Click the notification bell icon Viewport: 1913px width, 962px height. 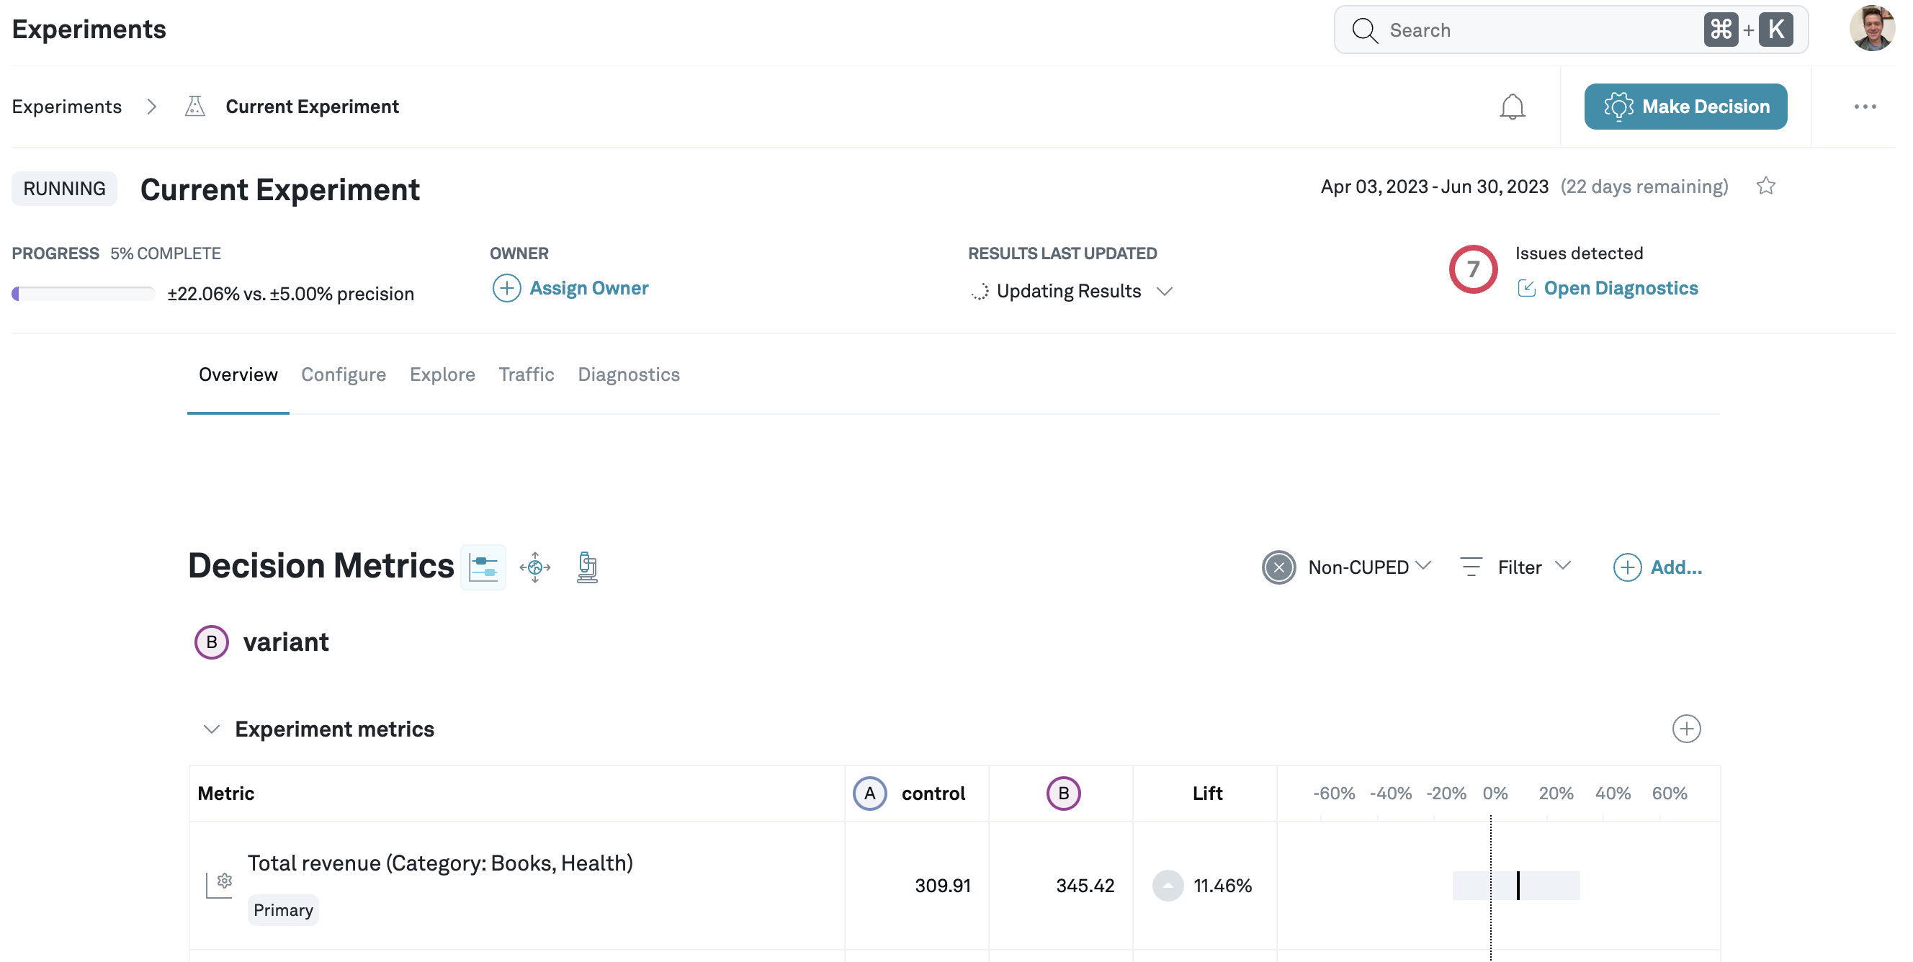click(x=1511, y=107)
